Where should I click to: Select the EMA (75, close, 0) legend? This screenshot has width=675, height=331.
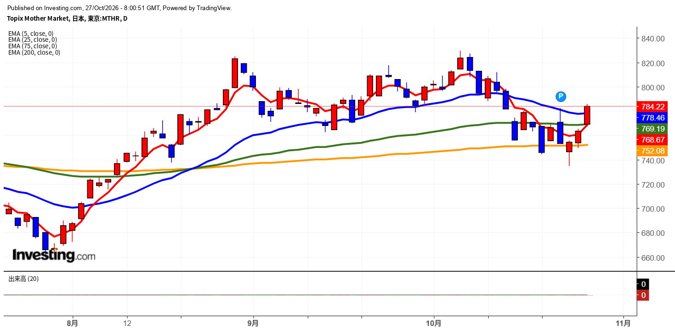pyautogui.click(x=33, y=46)
